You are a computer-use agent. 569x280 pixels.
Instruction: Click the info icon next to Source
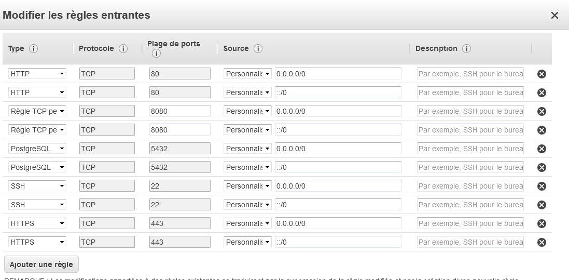[258, 49]
